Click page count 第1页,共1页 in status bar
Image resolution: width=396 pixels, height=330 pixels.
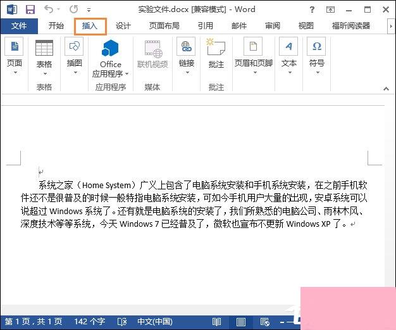pos(34,322)
